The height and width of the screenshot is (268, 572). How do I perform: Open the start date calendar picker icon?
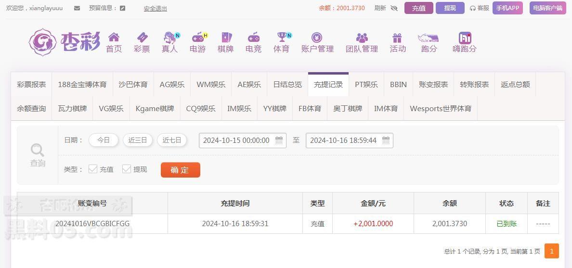click(x=279, y=140)
